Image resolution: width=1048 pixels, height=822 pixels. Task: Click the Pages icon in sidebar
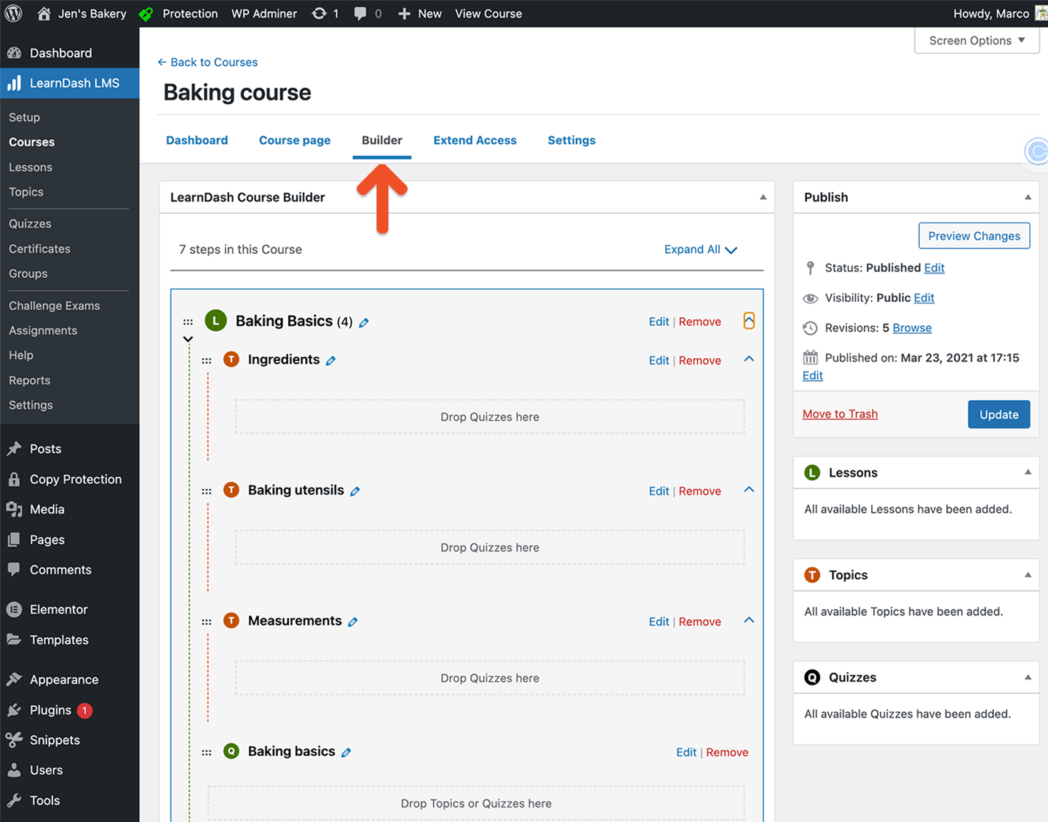[x=14, y=540]
